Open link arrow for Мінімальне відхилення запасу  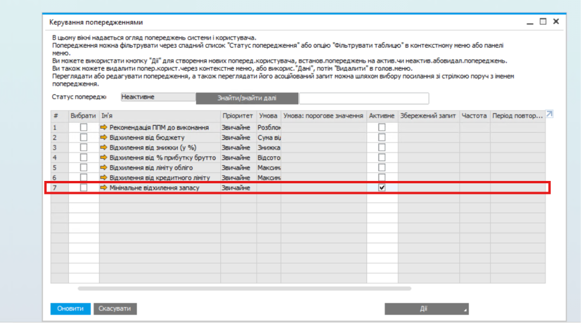click(104, 188)
